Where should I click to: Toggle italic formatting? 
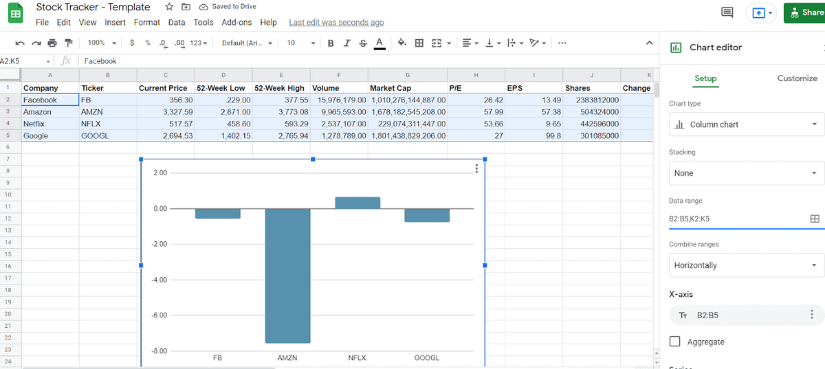click(x=347, y=43)
